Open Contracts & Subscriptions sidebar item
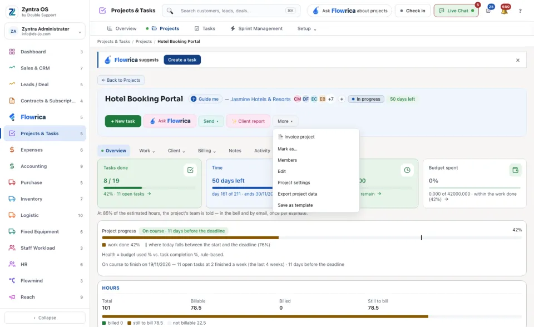534x327 pixels. [45, 101]
